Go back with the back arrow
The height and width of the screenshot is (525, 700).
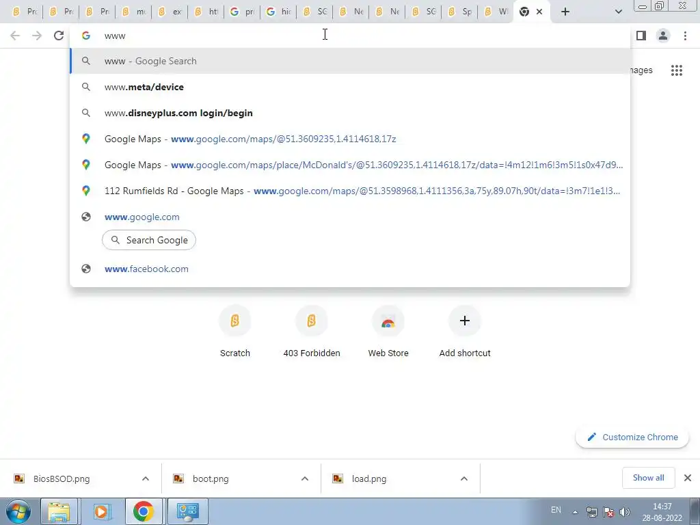pyautogui.click(x=15, y=36)
